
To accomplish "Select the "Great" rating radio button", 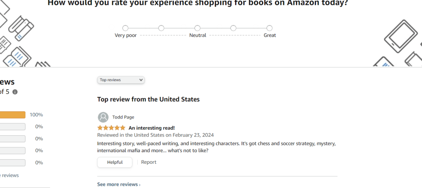I will click(x=269, y=28).
